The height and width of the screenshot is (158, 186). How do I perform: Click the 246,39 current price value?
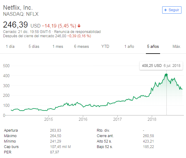[16, 24]
